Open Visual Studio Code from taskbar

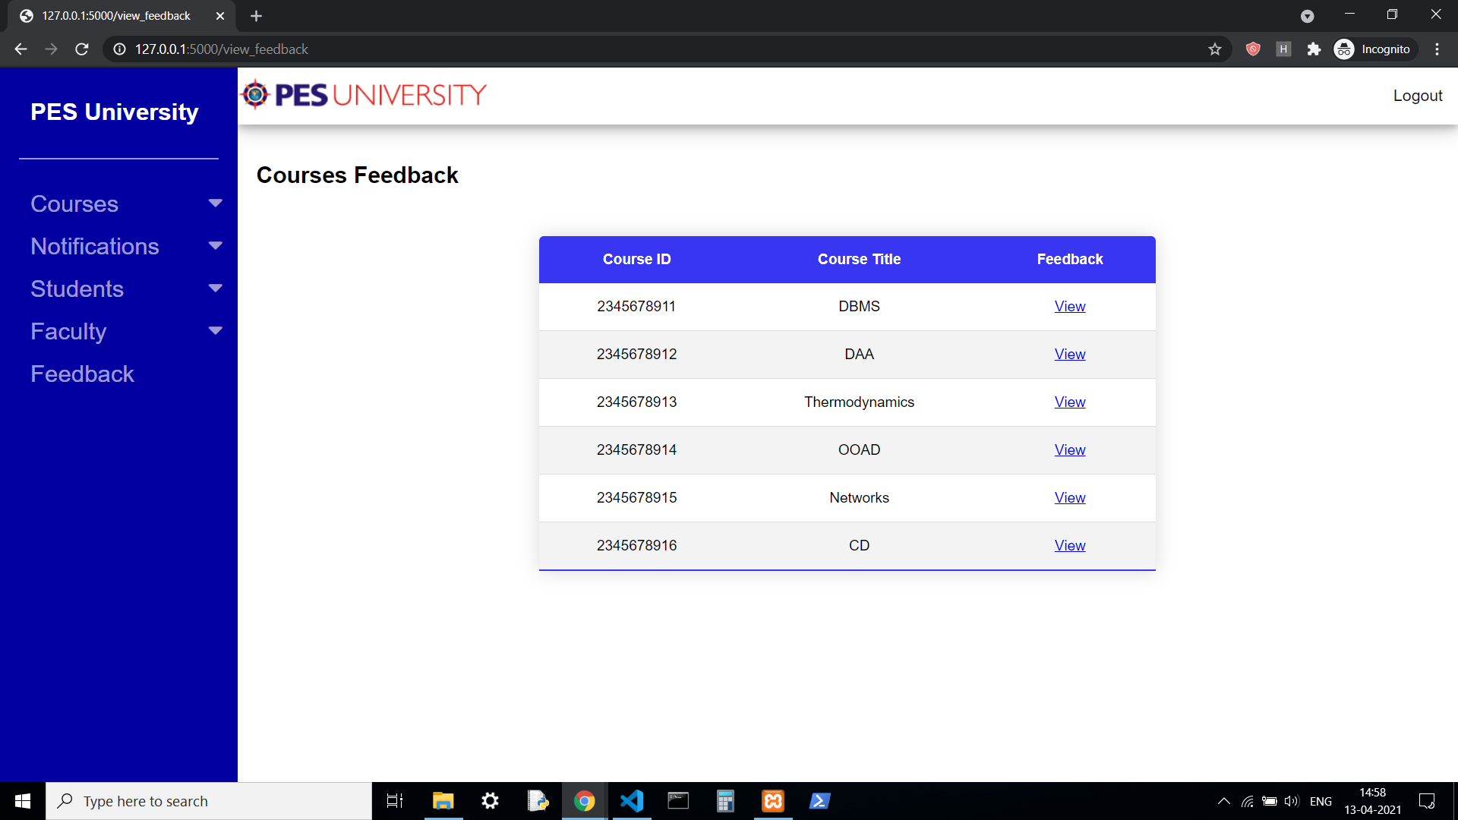[x=631, y=801]
